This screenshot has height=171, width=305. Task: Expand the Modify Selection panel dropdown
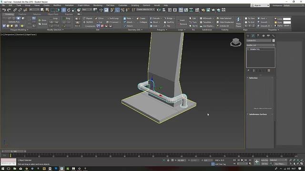[55, 30]
